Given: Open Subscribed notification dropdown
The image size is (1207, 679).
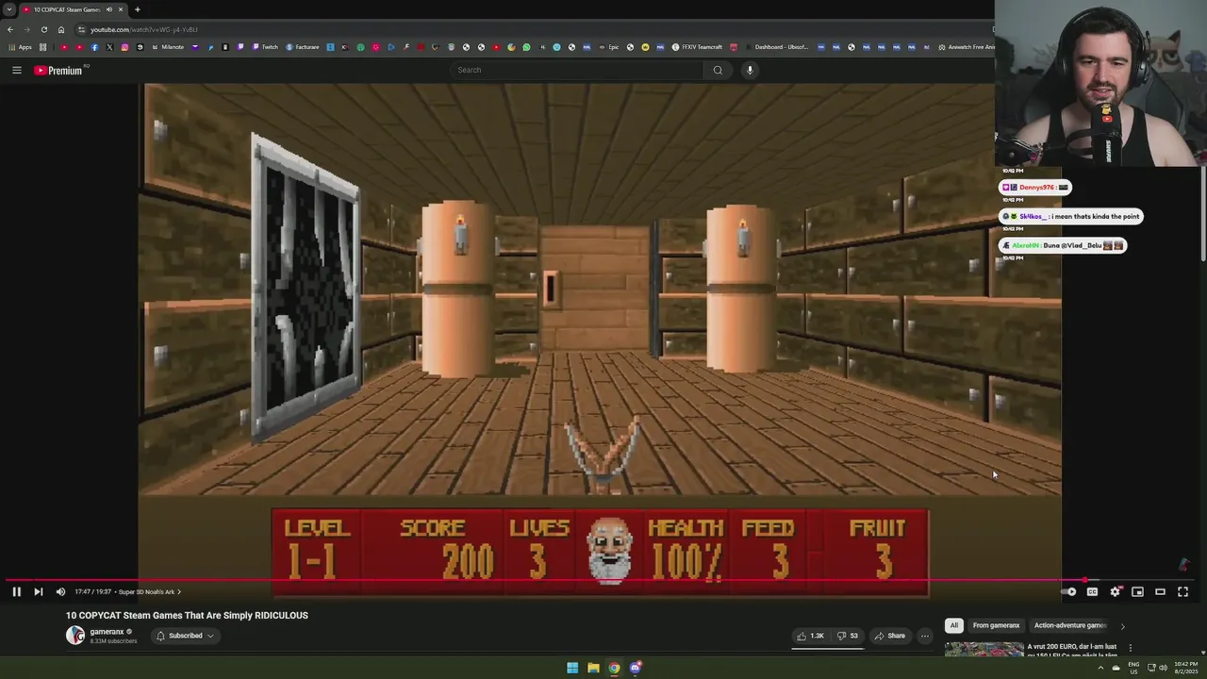Looking at the screenshot, I should pyautogui.click(x=185, y=636).
